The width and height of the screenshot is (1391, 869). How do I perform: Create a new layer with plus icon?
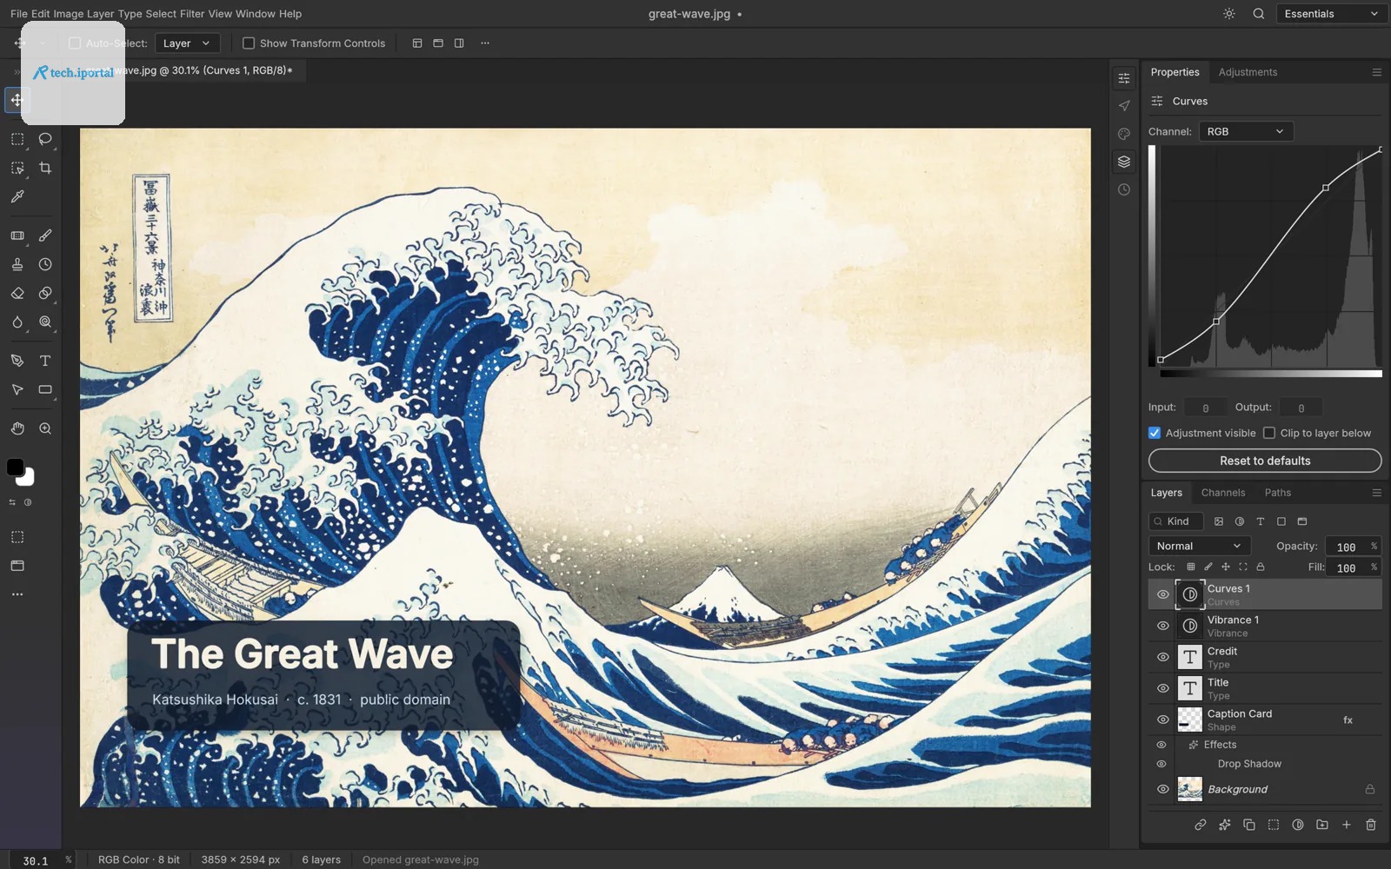coord(1347,825)
